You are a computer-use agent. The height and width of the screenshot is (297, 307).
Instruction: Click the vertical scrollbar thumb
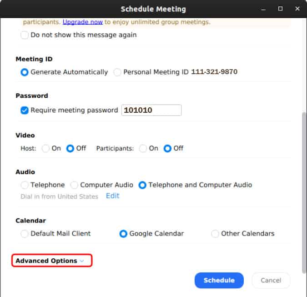pos(304,193)
